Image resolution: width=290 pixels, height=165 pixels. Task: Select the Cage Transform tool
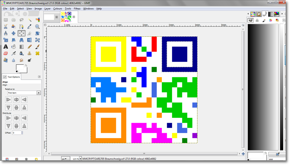[37, 40]
